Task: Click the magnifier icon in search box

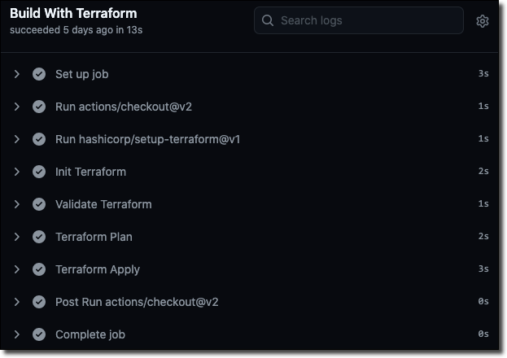Action: pos(268,20)
